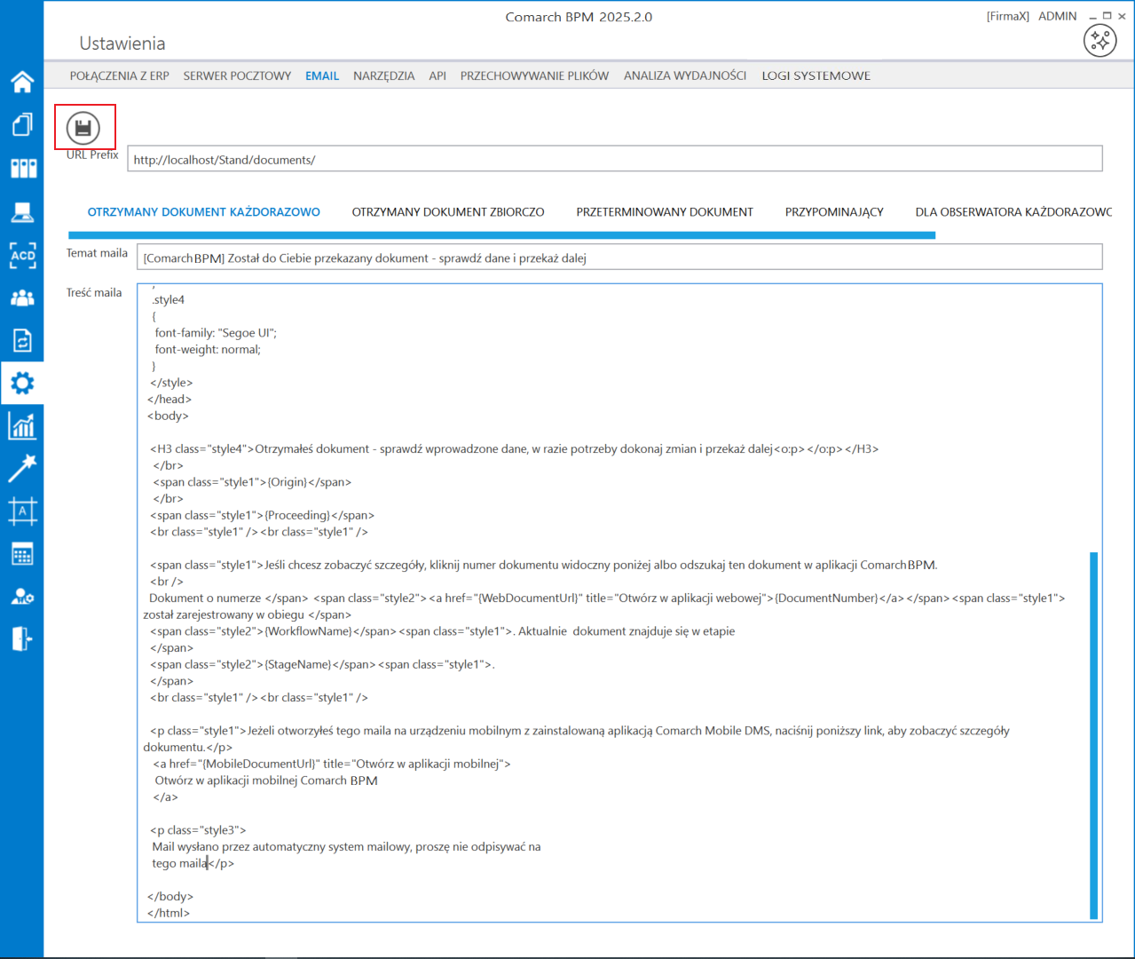Image resolution: width=1135 pixels, height=959 pixels.
Task: Click the "{WorkflowName}" span line
Action: point(442,631)
